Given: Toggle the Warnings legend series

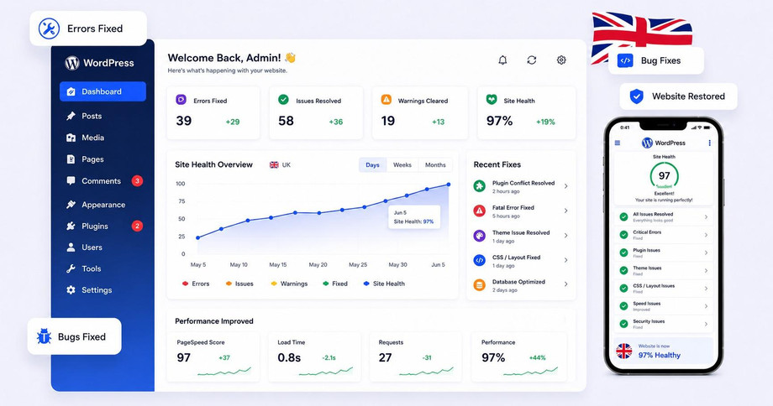Looking at the screenshot, I should coord(289,284).
